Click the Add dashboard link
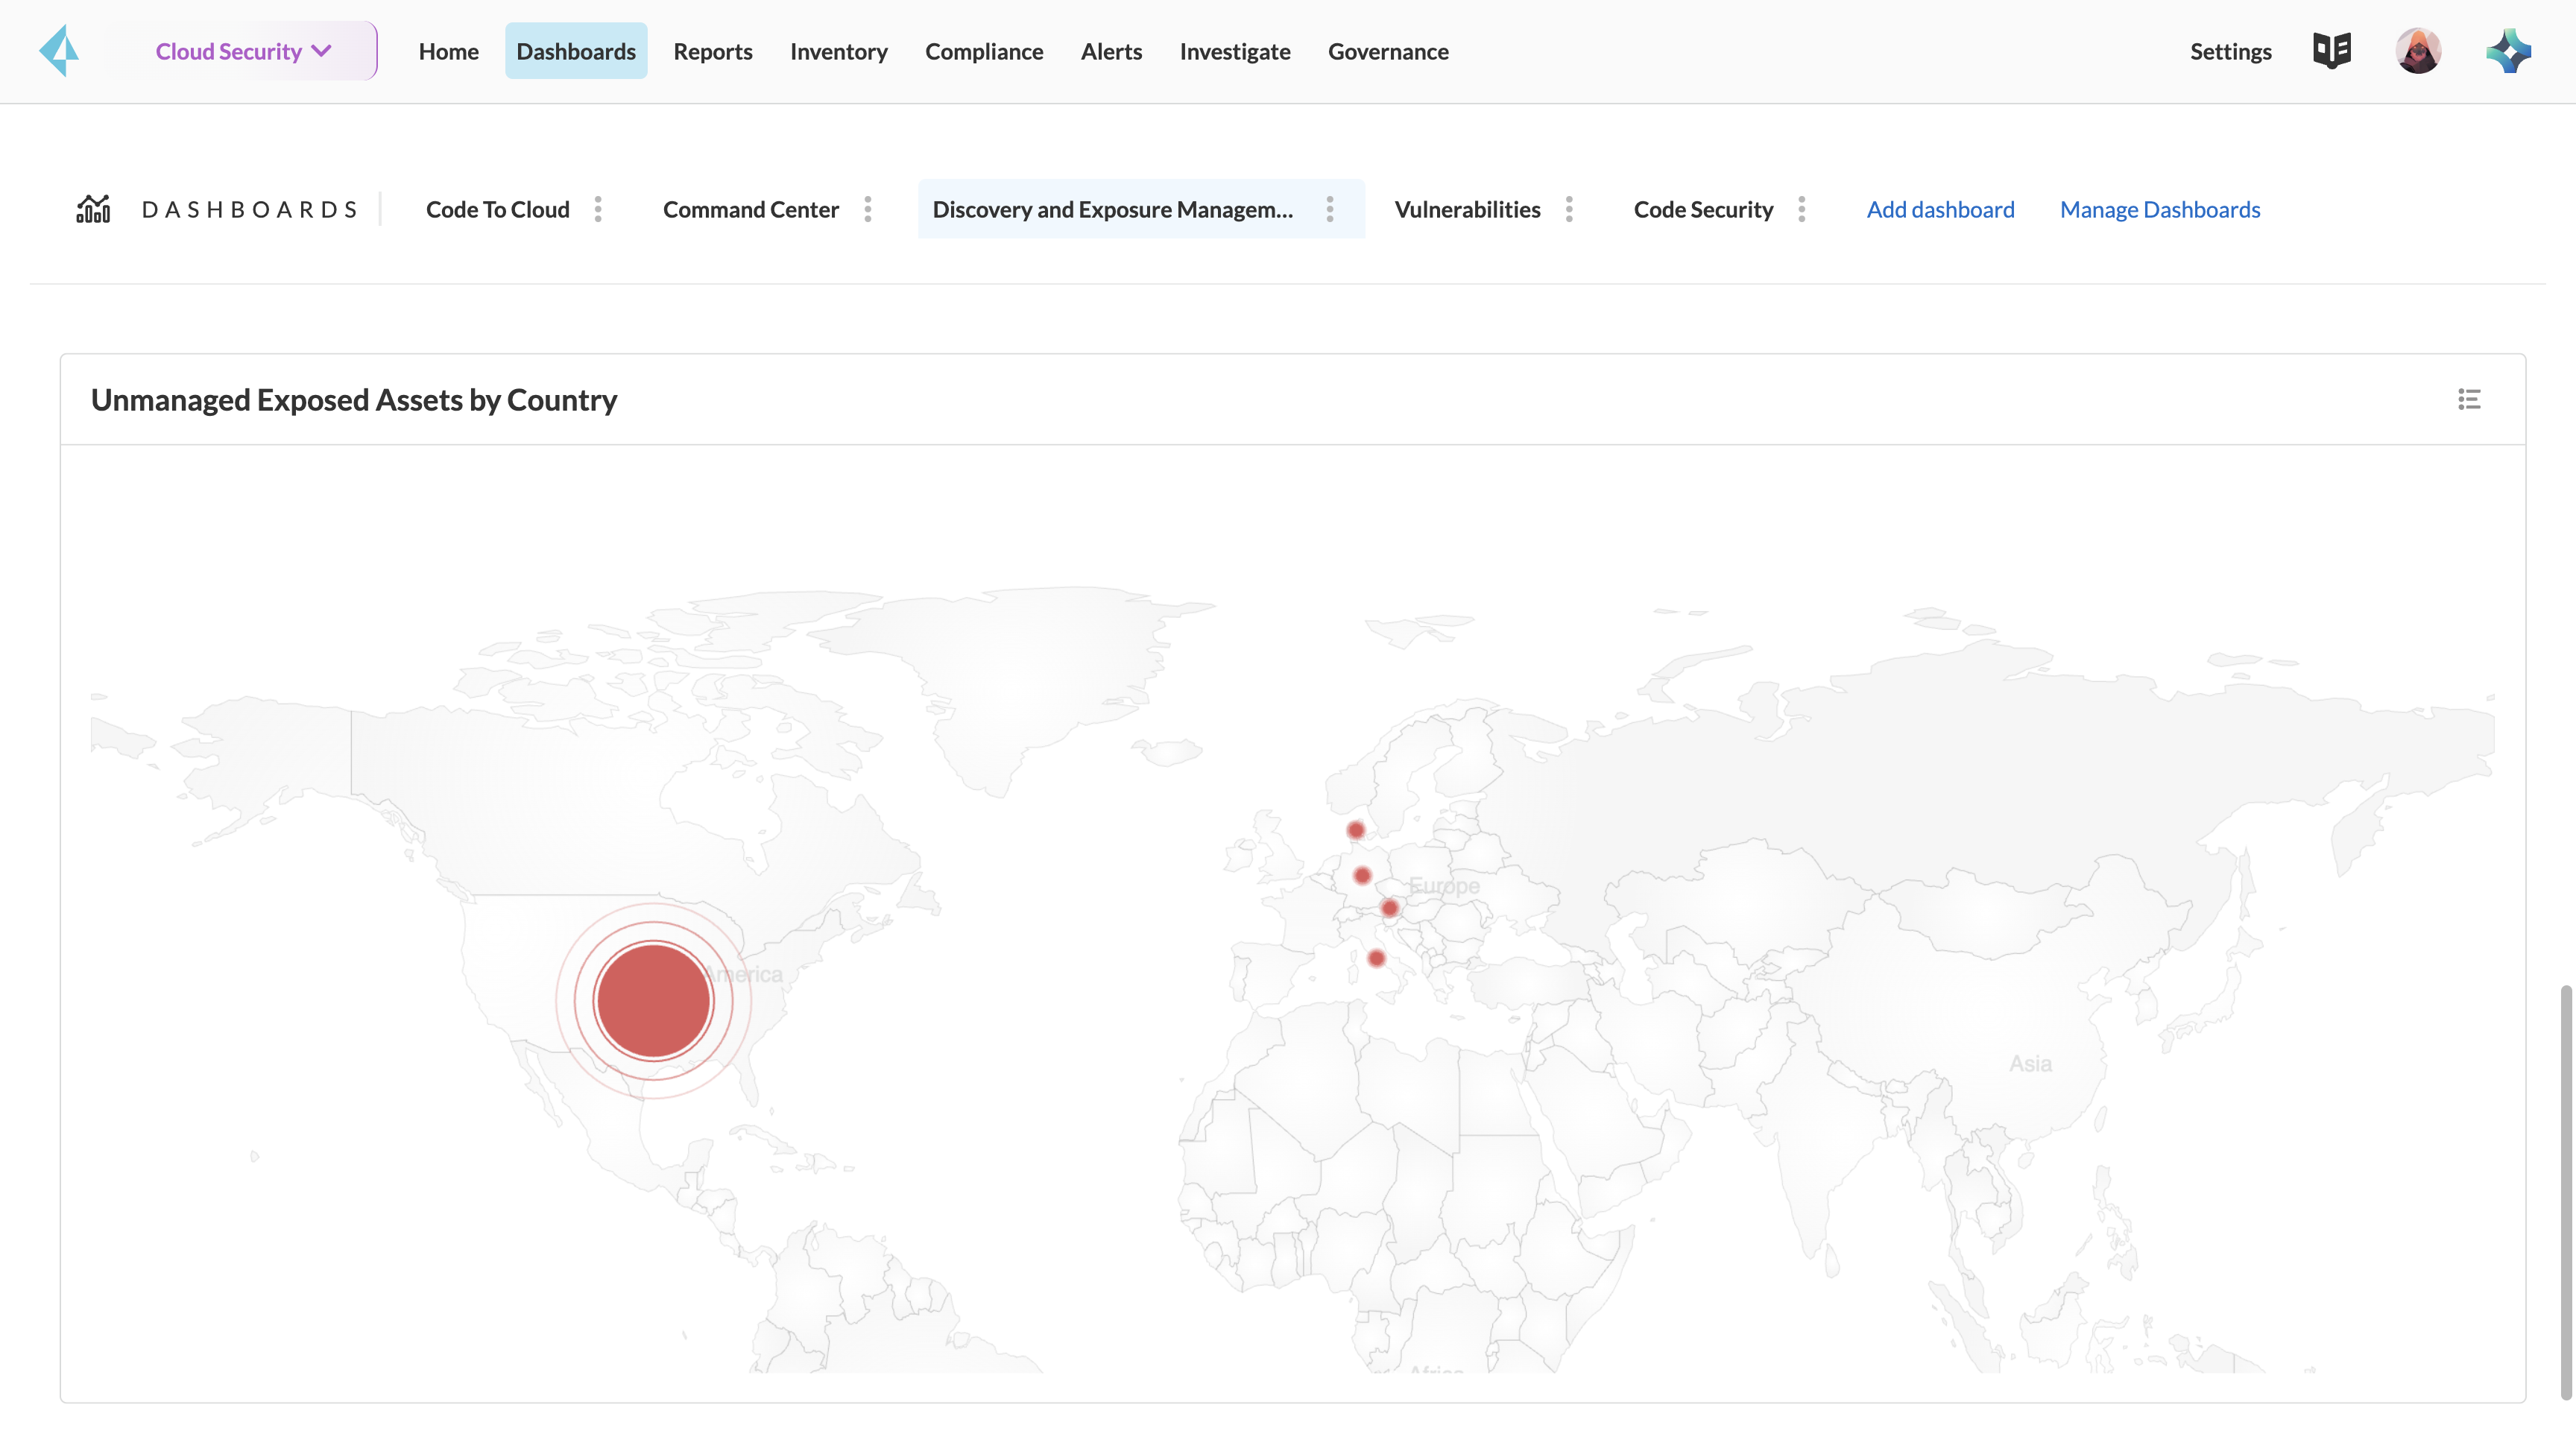Image resolution: width=2576 pixels, height=1431 pixels. (x=1939, y=209)
